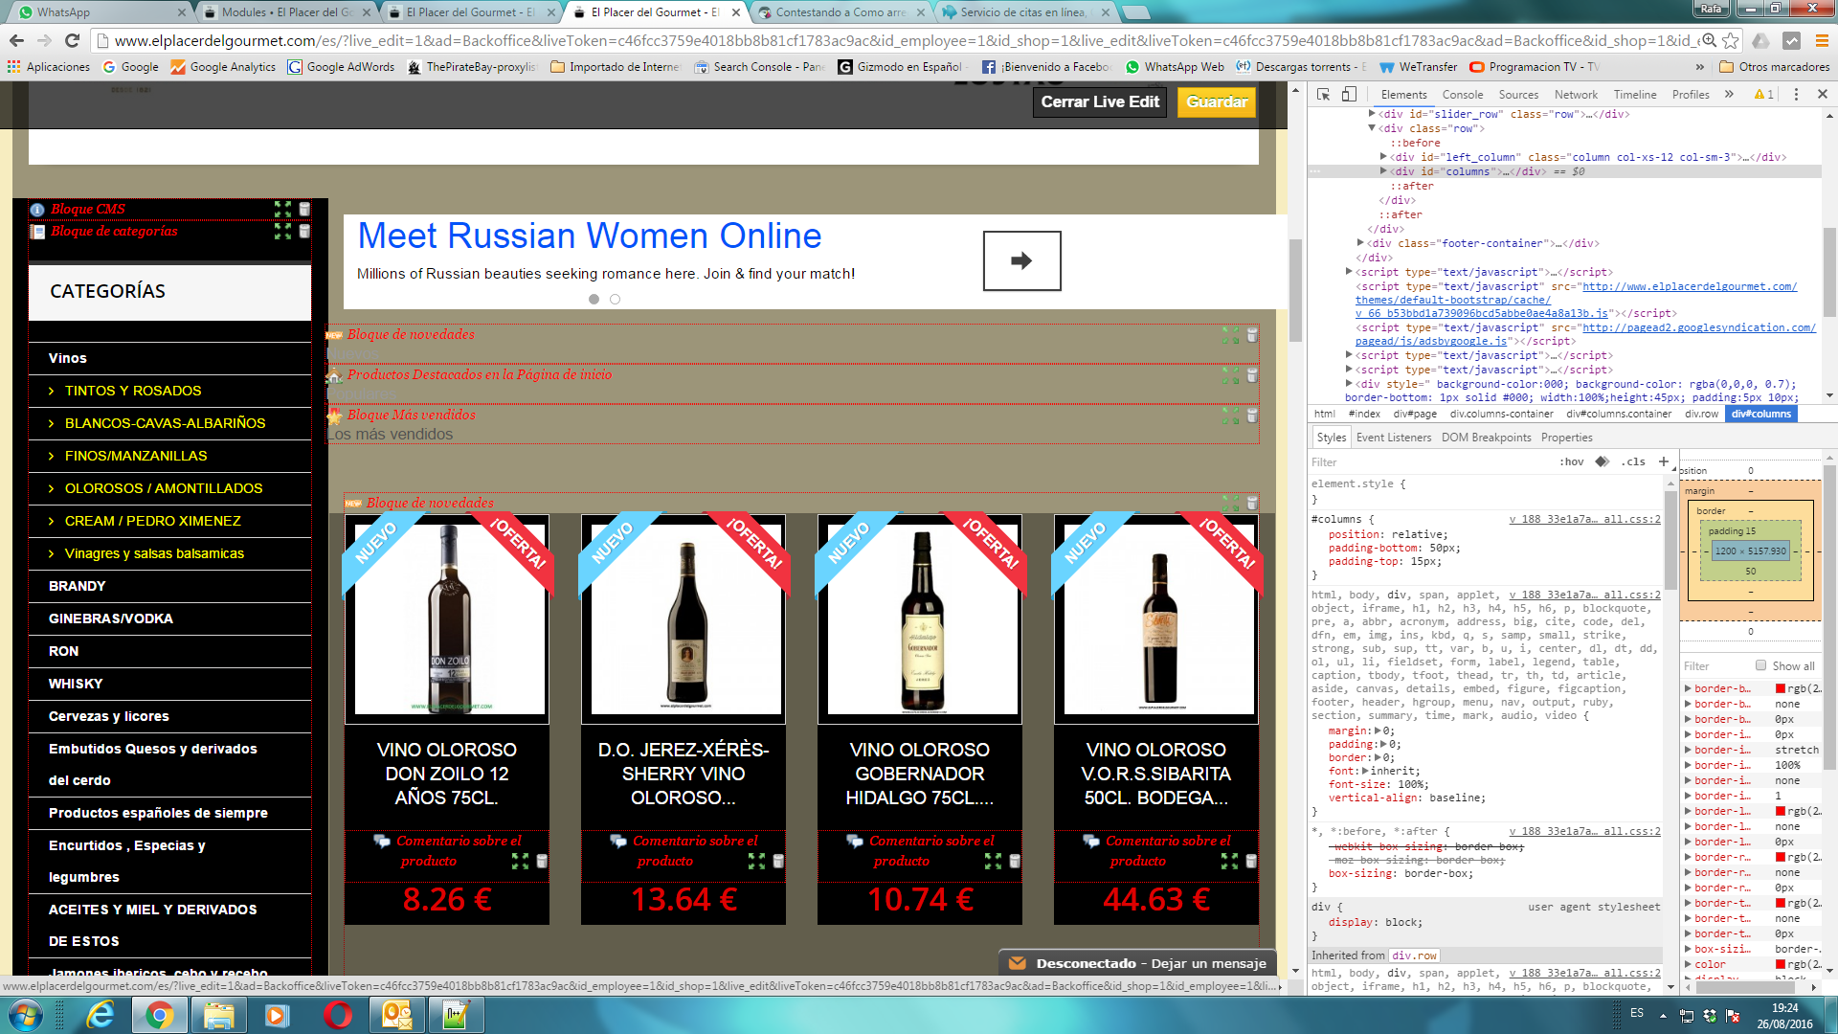The height and width of the screenshot is (1034, 1838).
Task: Select the second ad carousel dot
Action: [x=615, y=300]
